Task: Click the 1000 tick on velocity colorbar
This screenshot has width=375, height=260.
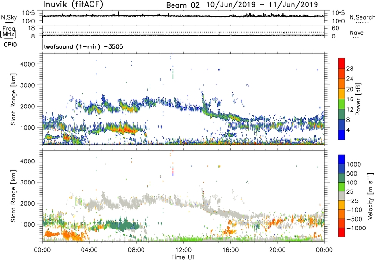Action: pyautogui.click(x=353, y=164)
